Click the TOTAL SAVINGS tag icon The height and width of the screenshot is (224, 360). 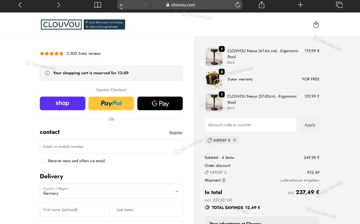[x=207, y=207]
